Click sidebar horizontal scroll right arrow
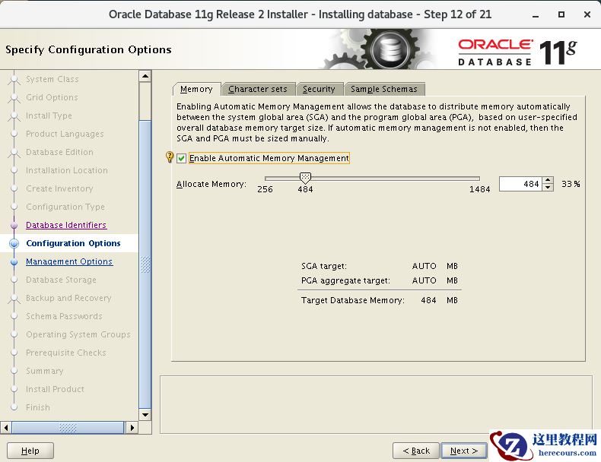 (x=132, y=428)
